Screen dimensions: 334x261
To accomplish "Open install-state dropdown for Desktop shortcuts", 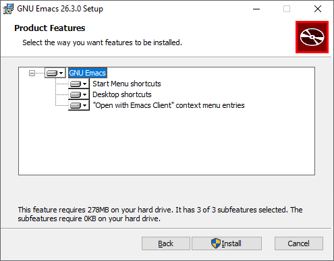I will pos(79,94).
